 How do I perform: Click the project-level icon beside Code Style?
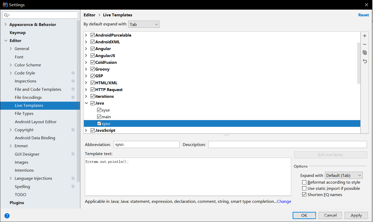coord(73,73)
